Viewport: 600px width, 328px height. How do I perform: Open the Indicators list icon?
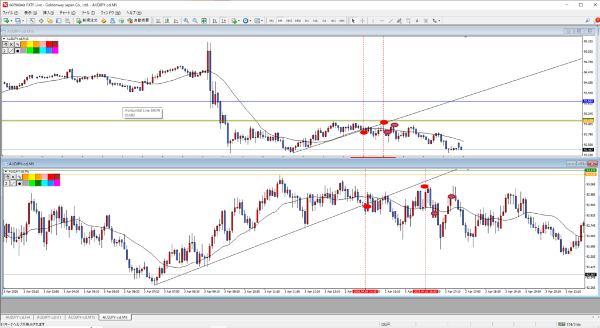tap(234, 20)
